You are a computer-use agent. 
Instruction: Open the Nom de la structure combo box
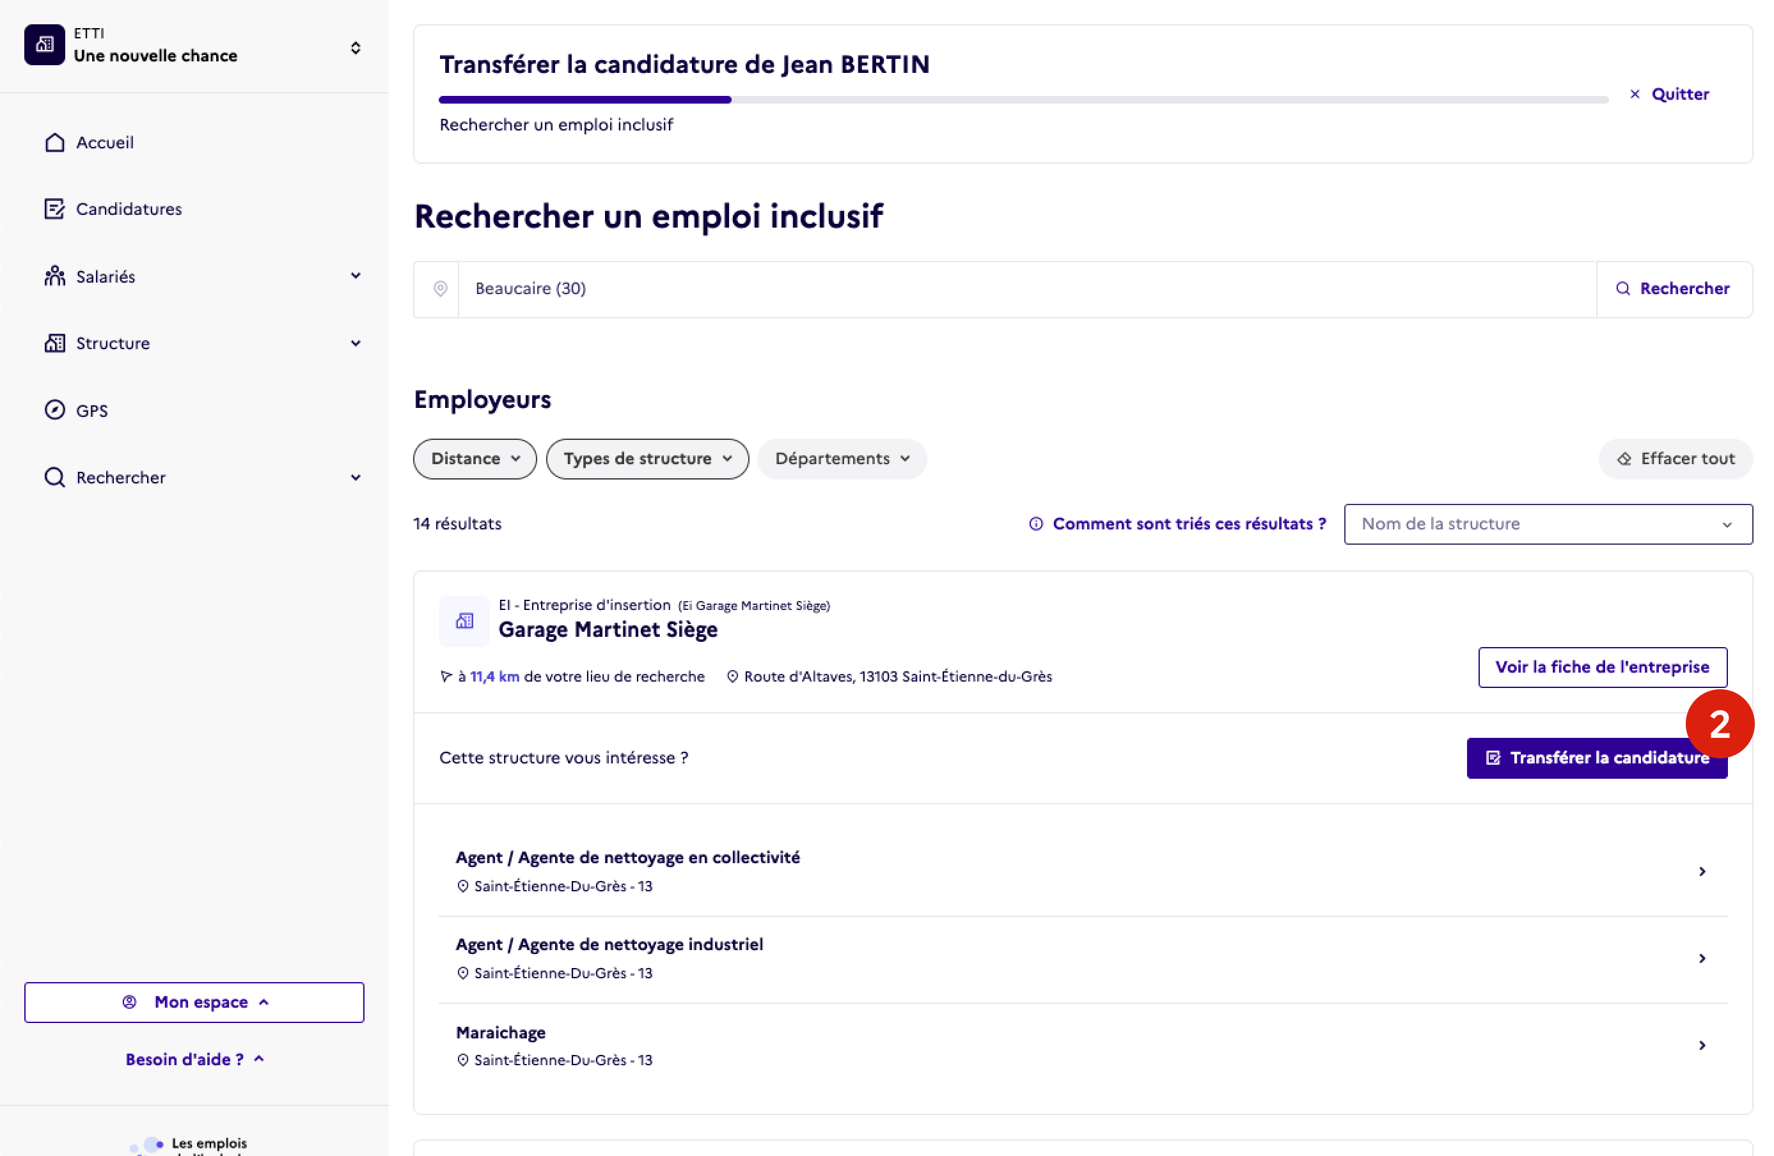[1548, 524]
